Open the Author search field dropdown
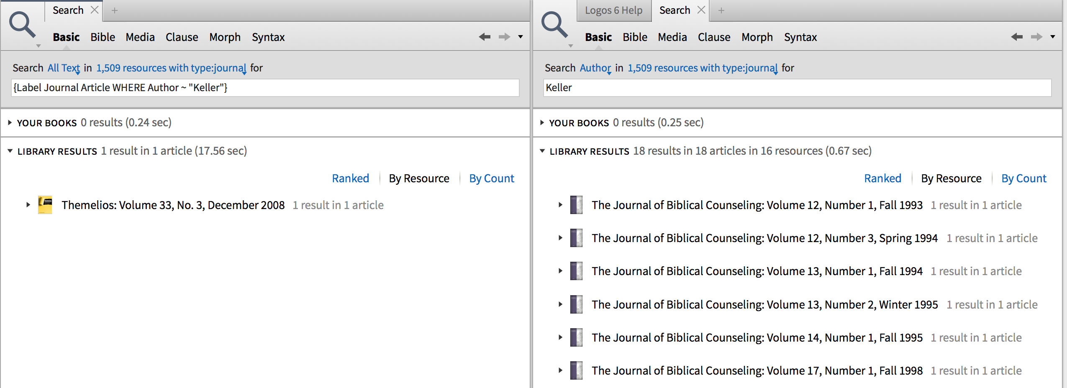The width and height of the screenshot is (1067, 388). (x=595, y=68)
